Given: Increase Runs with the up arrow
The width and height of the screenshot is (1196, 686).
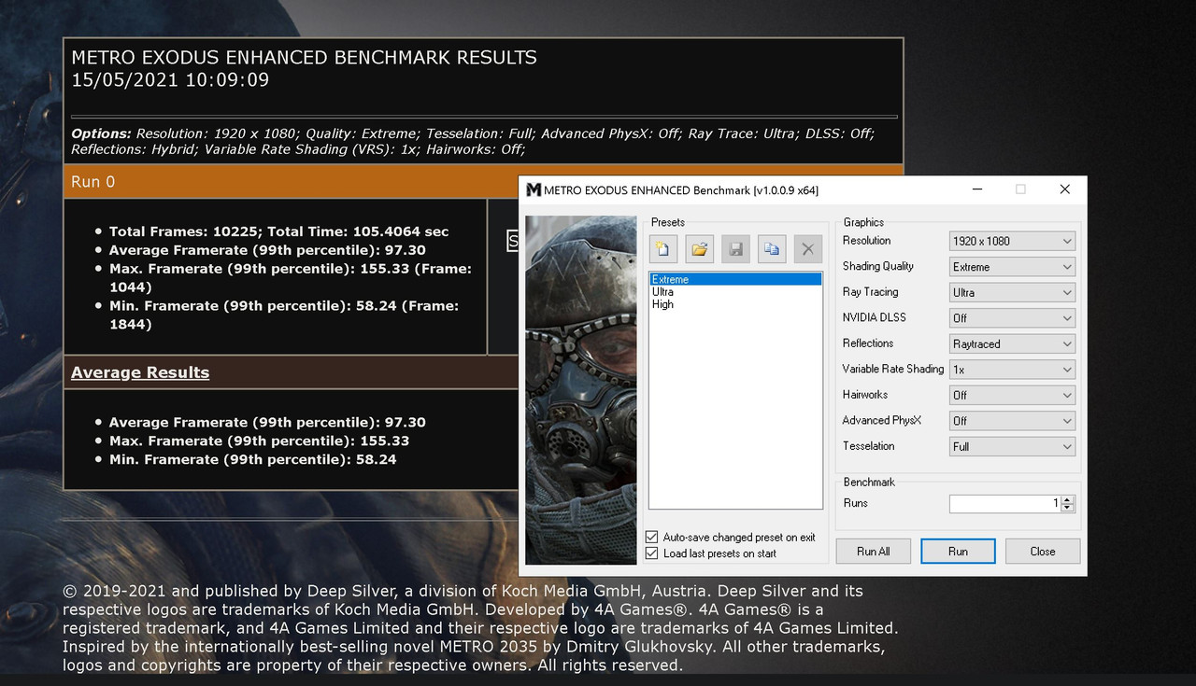Looking at the screenshot, I should point(1068,499).
